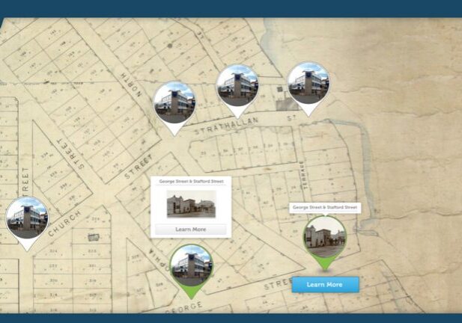Open the map pin beside North street label
This screenshot has height=323, width=462.
tap(174, 108)
